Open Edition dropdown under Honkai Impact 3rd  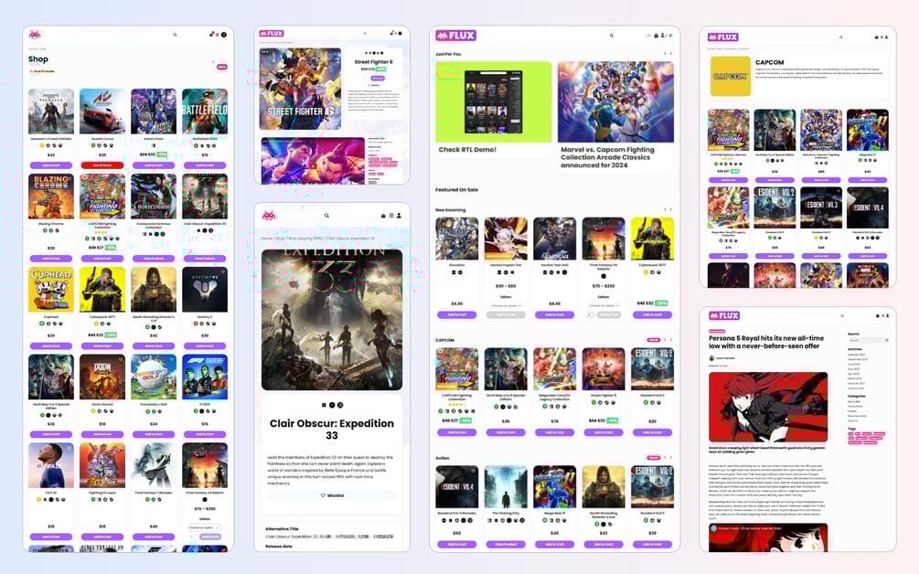pyautogui.click(x=505, y=306)
